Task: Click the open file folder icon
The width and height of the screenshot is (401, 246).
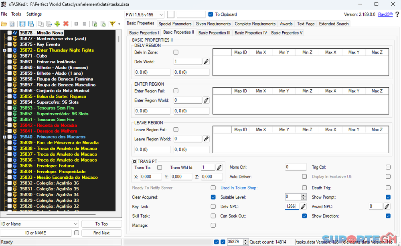Action: click(4, 24)
